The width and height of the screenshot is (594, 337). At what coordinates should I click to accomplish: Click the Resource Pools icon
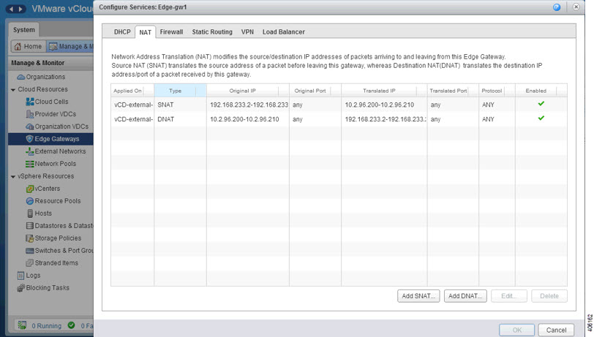coord(29,201)
